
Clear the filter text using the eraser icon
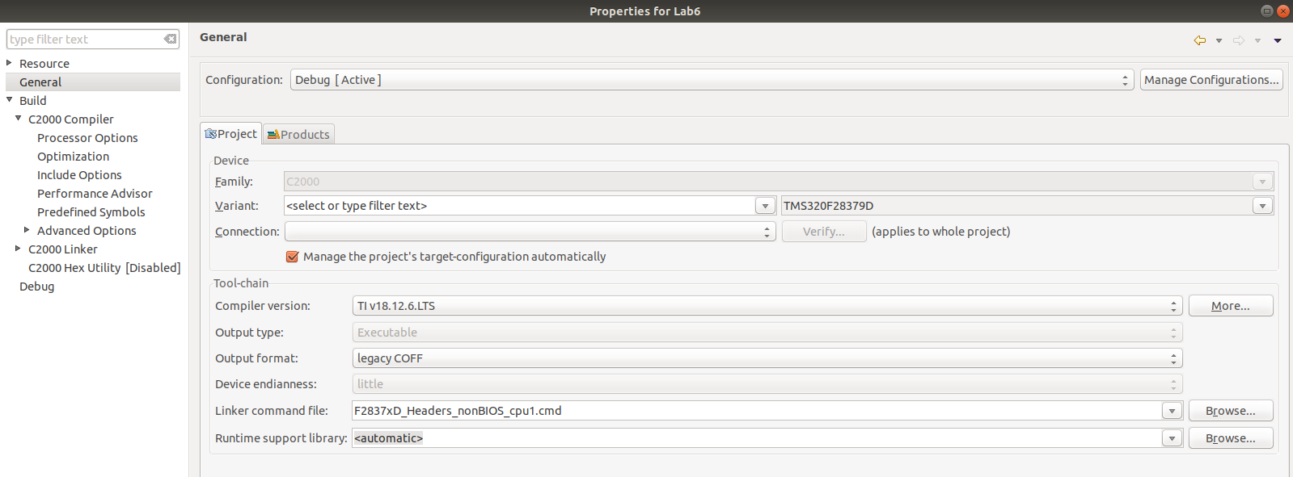coord(170,39)
